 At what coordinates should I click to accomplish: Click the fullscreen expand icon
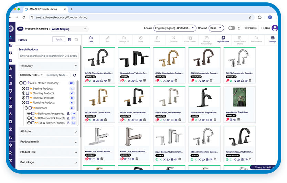[x=239, y=28]
